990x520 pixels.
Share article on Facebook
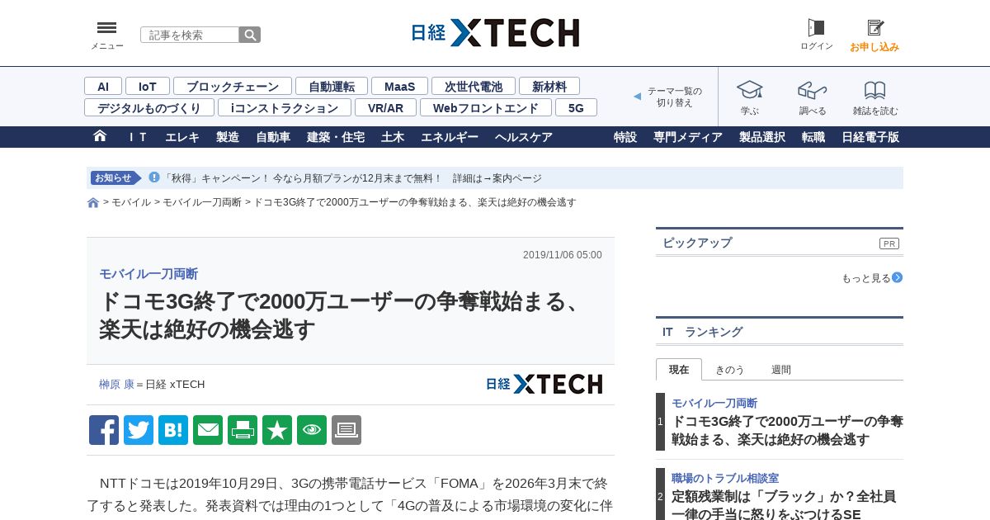click(x=104, y=430)
